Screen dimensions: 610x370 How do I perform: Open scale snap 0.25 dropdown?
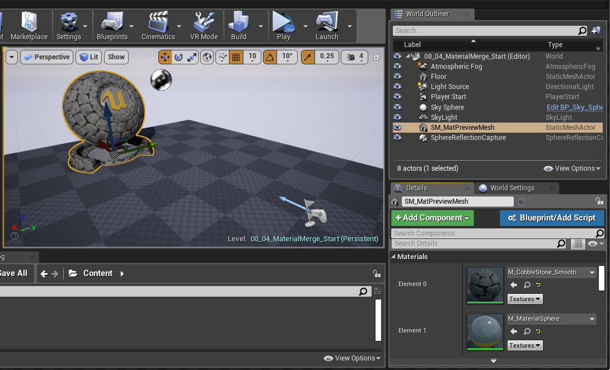327,57
